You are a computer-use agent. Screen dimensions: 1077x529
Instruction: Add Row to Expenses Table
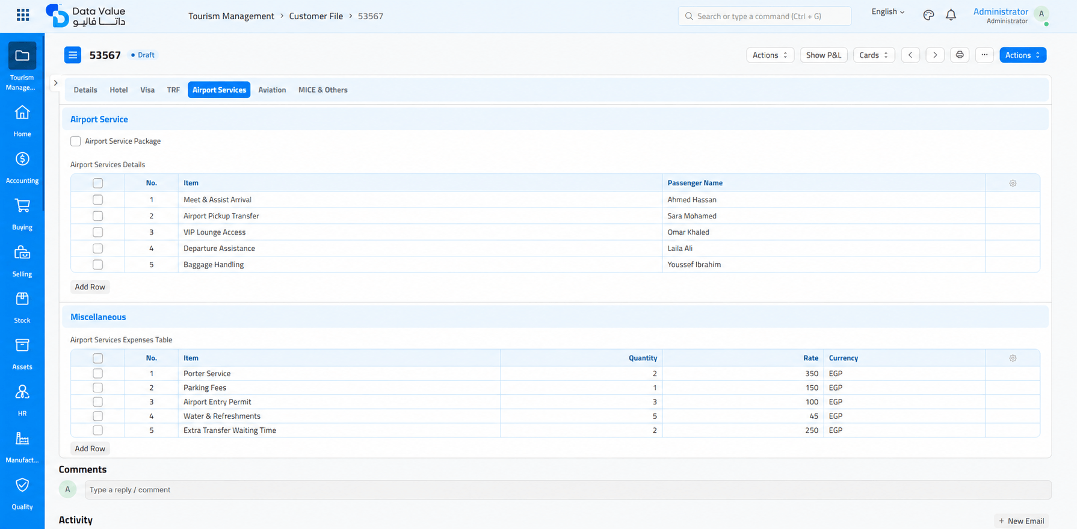[x=90, y=448]
